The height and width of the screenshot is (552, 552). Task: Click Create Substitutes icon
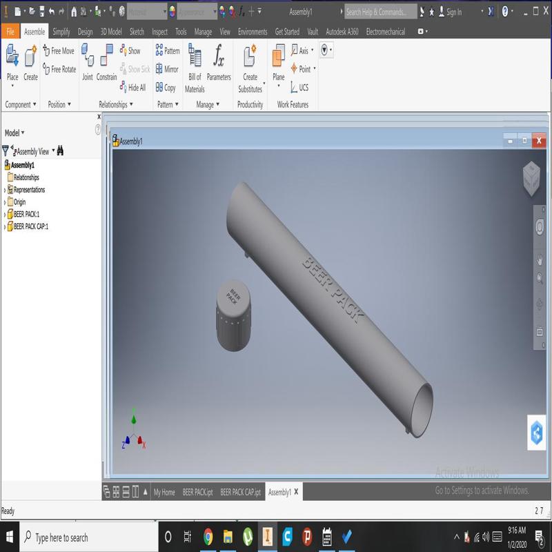coord(250,56)
